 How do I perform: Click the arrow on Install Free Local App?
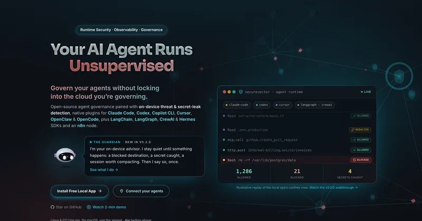(100, 191)
